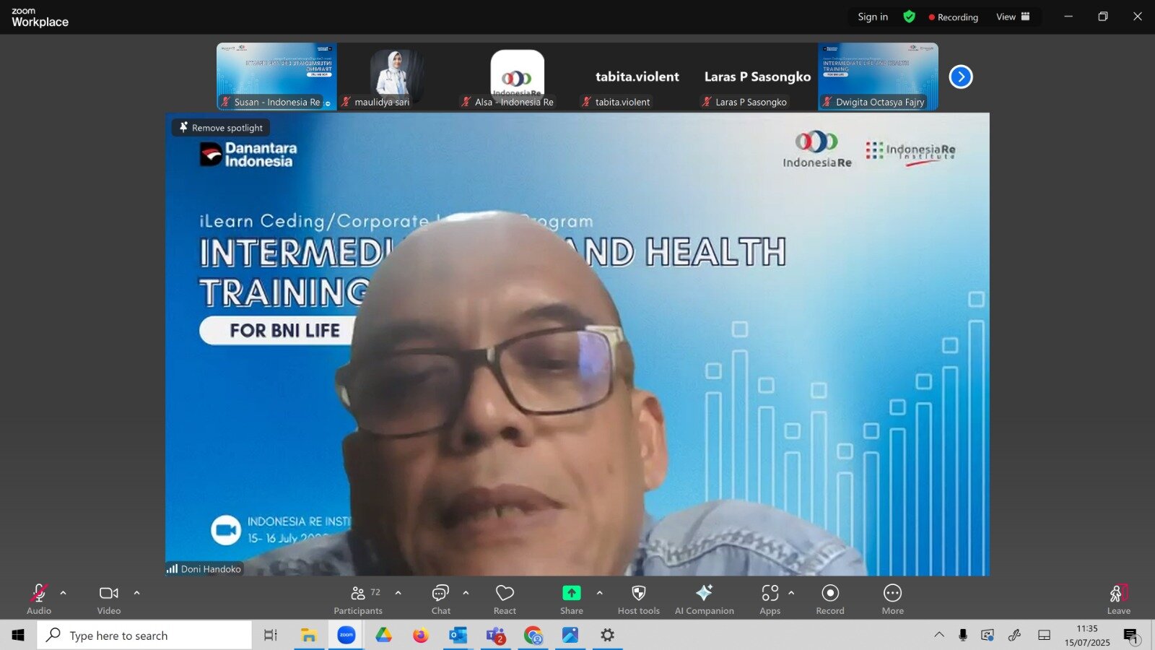Open Zoom Apps
This screenshot has width=1155, height=650.
[770, 599]
